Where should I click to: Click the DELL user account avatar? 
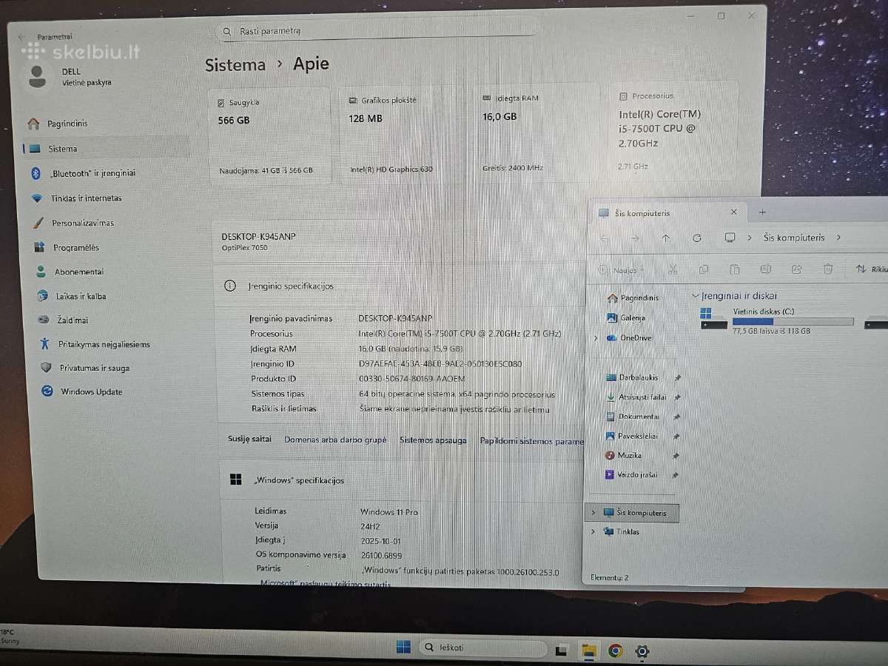37,75
